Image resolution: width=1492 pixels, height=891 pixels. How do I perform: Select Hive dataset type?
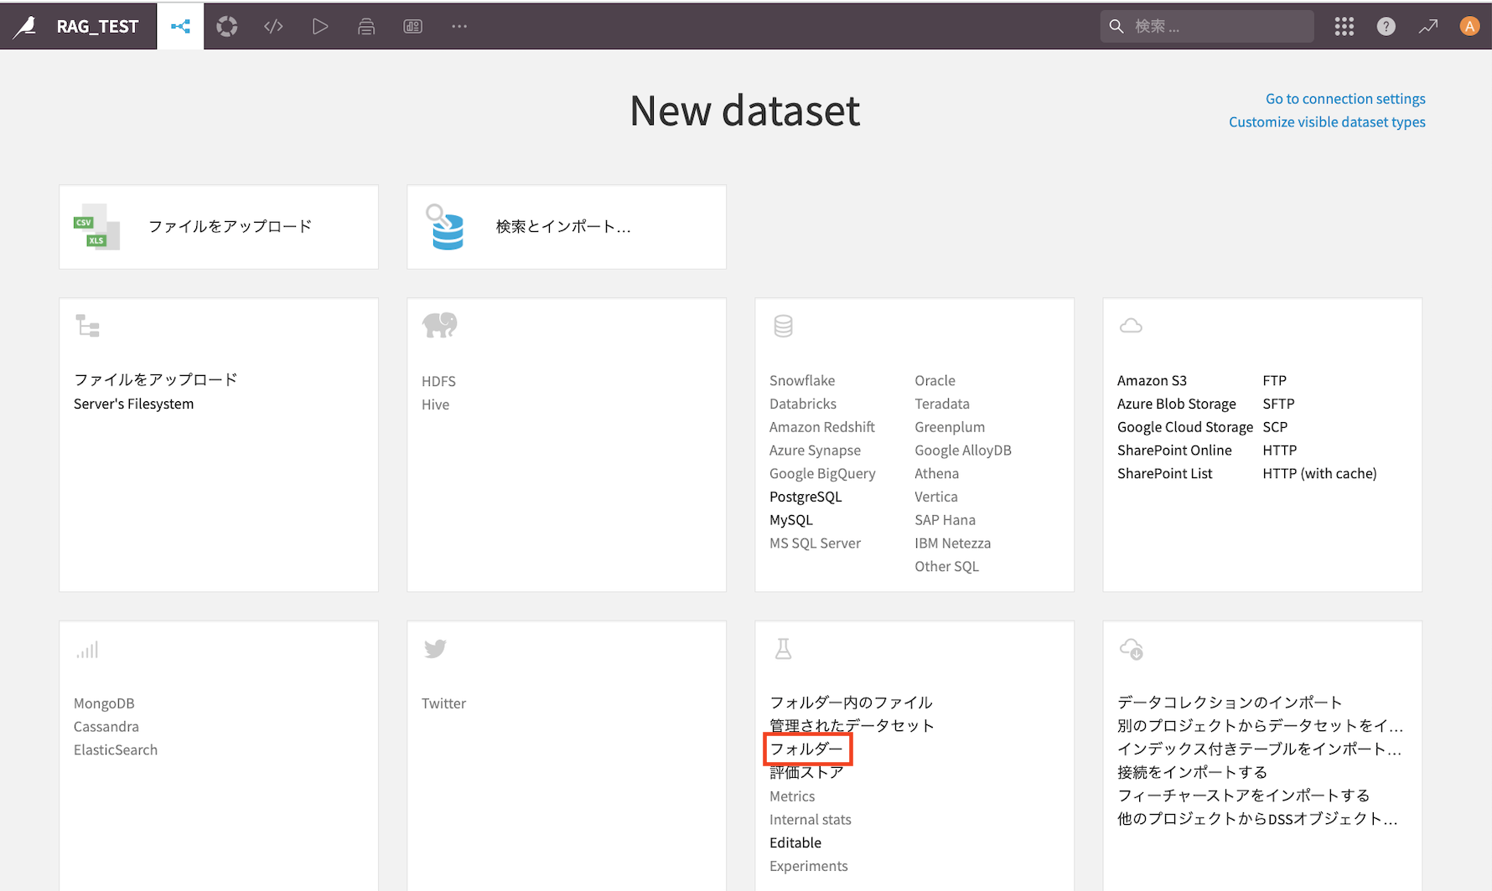435,404
